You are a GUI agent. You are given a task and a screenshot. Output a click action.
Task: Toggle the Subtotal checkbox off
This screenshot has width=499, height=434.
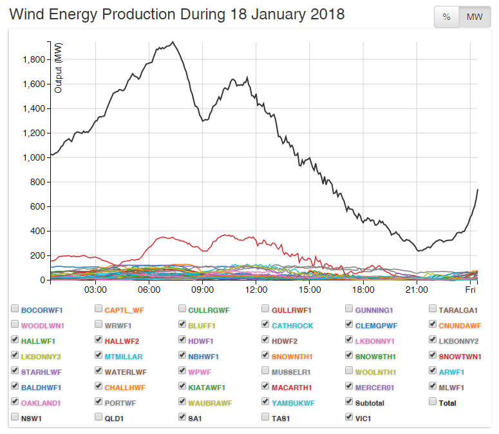[350, 402]
